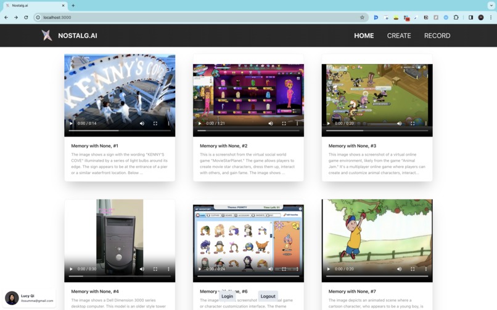Play the Memory #6 inventory video

pos(200,269)
